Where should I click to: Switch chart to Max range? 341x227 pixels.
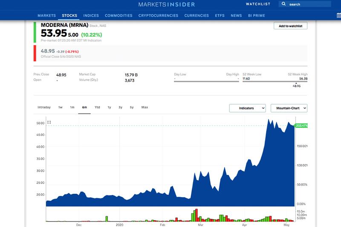click(144, 107)
